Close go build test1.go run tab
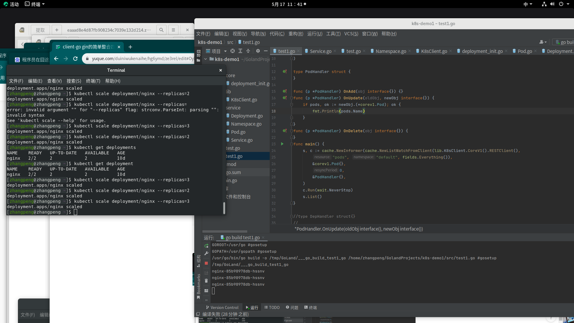The height and width of the screenshot is (323, 574). 263,237
